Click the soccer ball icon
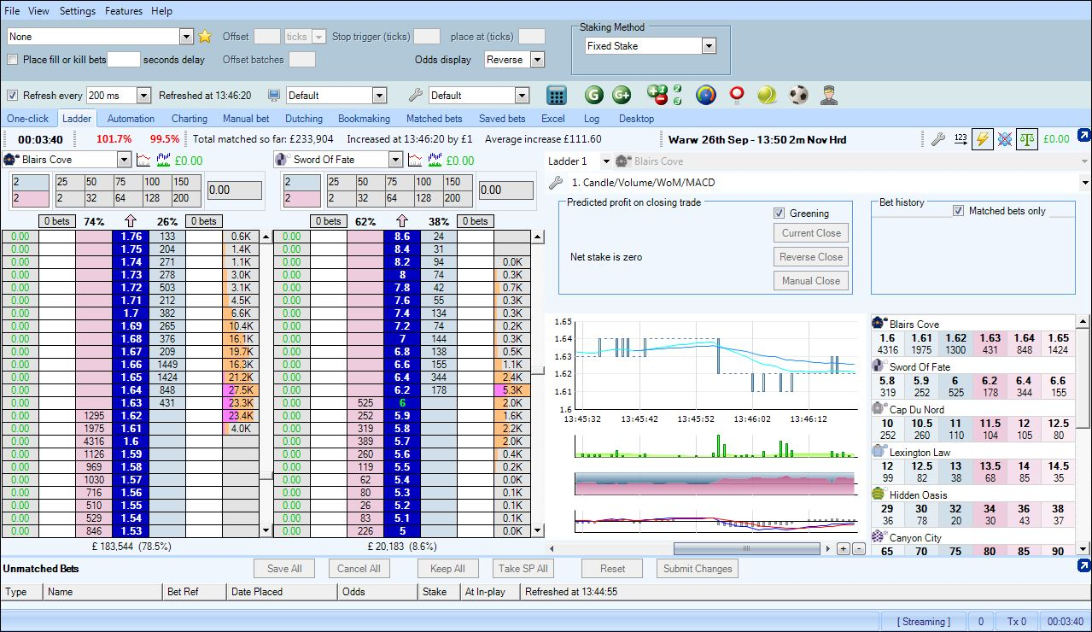The width and height of the screenshot is (1092, 632). [x=798, y=96]
